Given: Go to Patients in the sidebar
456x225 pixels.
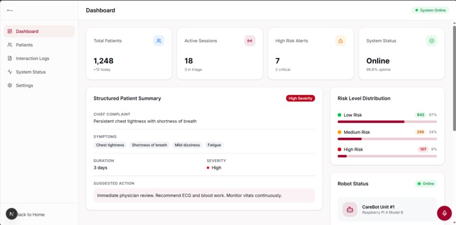Looking at the screenshot, I should 39,45.
